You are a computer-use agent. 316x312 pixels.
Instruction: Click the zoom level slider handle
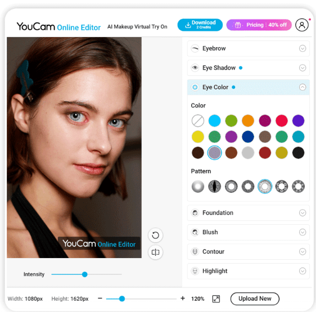click(x=121, y=299)
